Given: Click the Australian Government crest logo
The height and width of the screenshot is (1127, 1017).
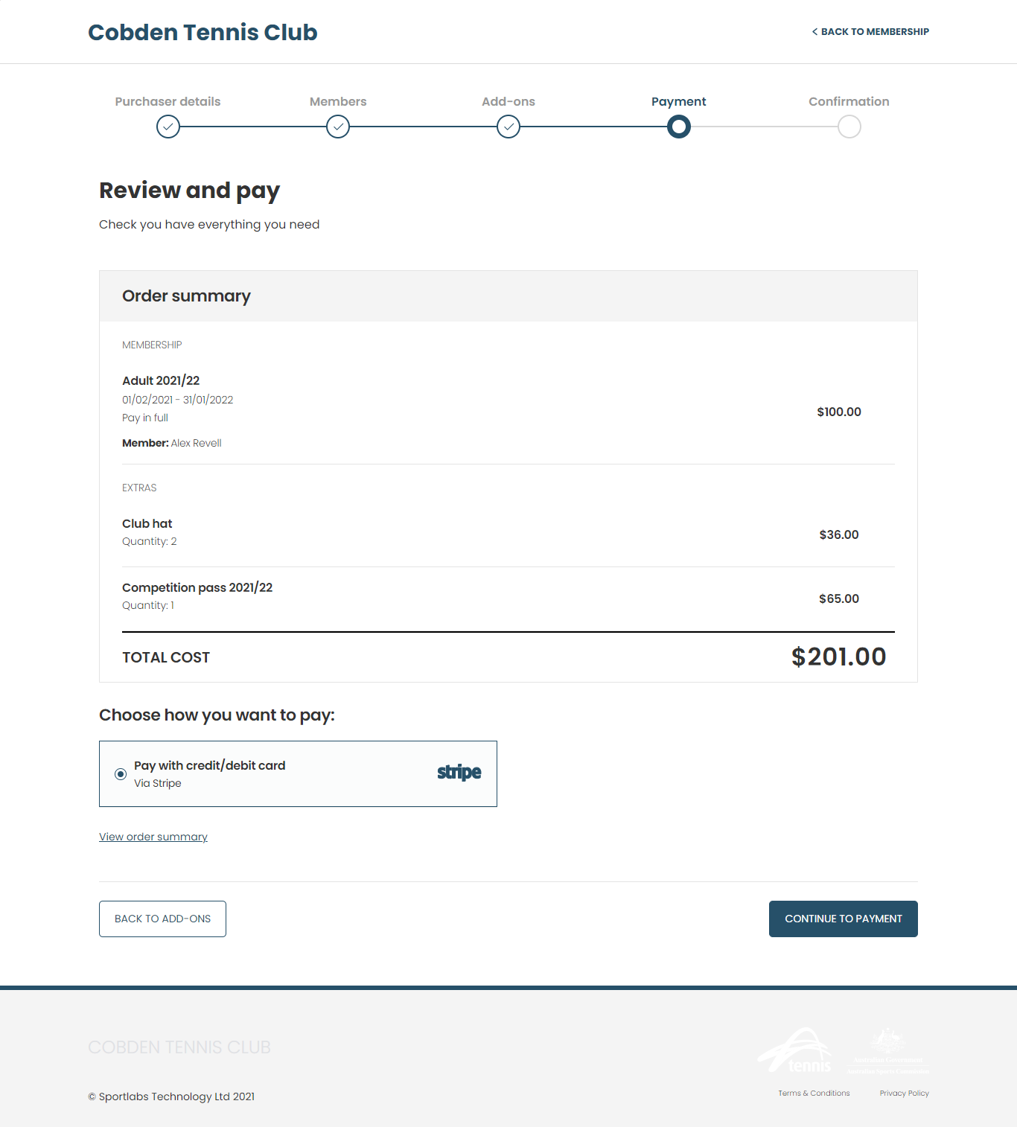Looking at the screenshot, I should [888, 1050].
